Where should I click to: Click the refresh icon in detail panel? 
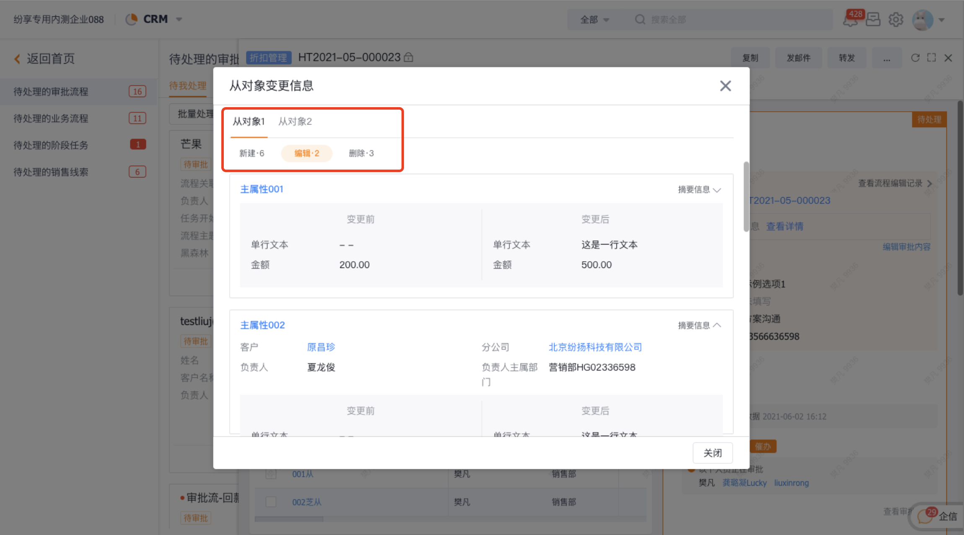(x=915, y=58)
